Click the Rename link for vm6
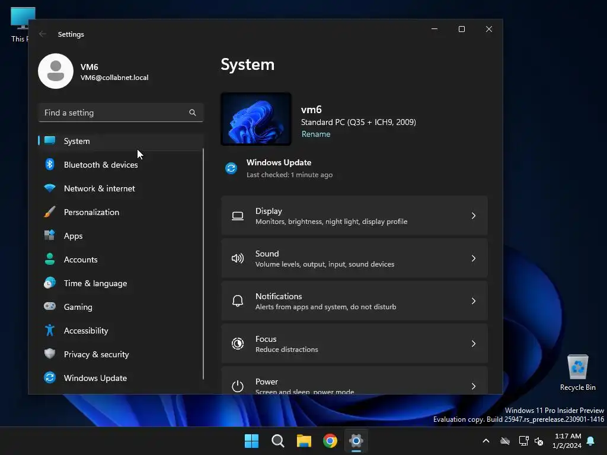The image size is (607, 455). point(316,134)
